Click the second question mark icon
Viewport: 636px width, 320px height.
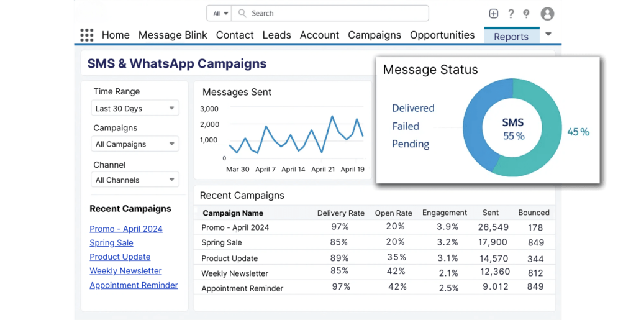pyautogui.click(x=526, y=14)
